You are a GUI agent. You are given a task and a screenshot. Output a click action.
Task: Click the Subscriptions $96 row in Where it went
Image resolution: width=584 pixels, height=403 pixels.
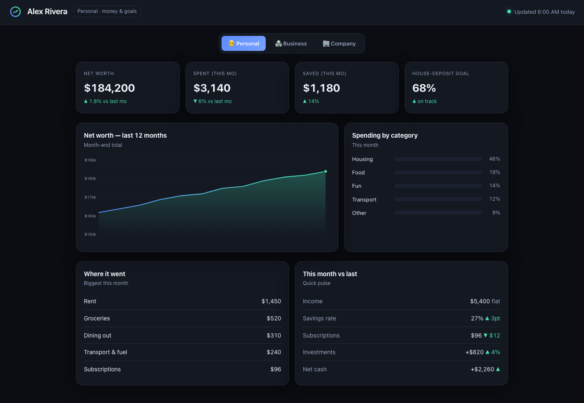(182, 369)
